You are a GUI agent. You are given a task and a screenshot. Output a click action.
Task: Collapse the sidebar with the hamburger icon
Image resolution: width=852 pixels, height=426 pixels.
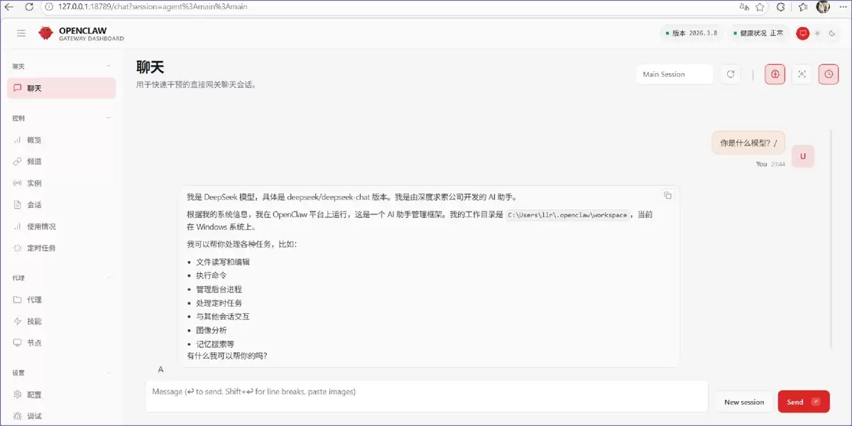(21, 33)
